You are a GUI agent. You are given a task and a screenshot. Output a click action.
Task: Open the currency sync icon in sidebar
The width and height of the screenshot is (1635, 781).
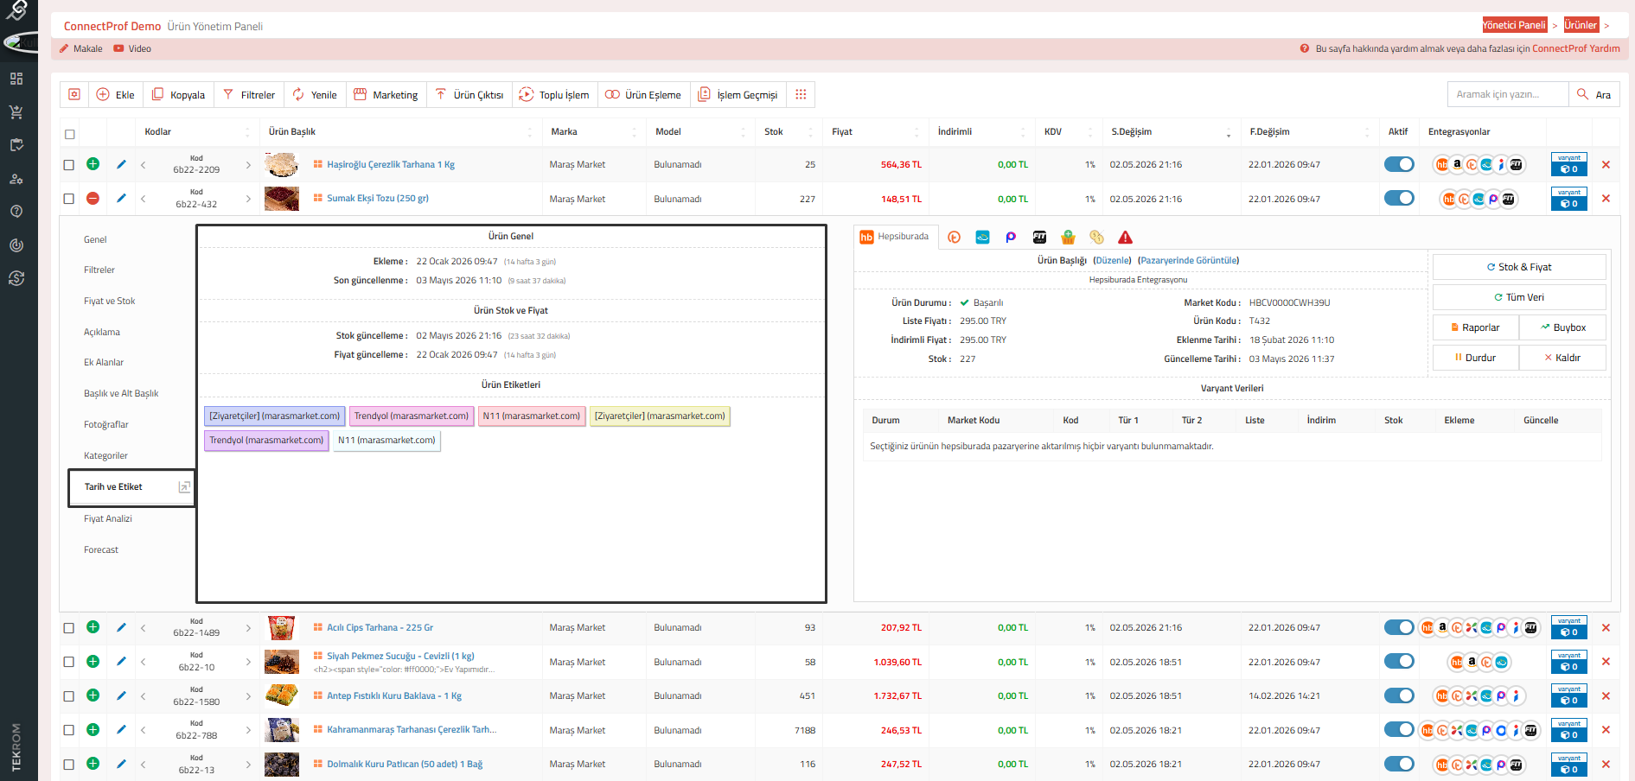(x=16, y=278)
